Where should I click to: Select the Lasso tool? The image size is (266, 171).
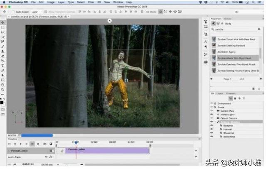point(3,32)
